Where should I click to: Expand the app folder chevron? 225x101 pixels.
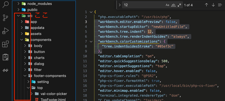tap(22, 22)
